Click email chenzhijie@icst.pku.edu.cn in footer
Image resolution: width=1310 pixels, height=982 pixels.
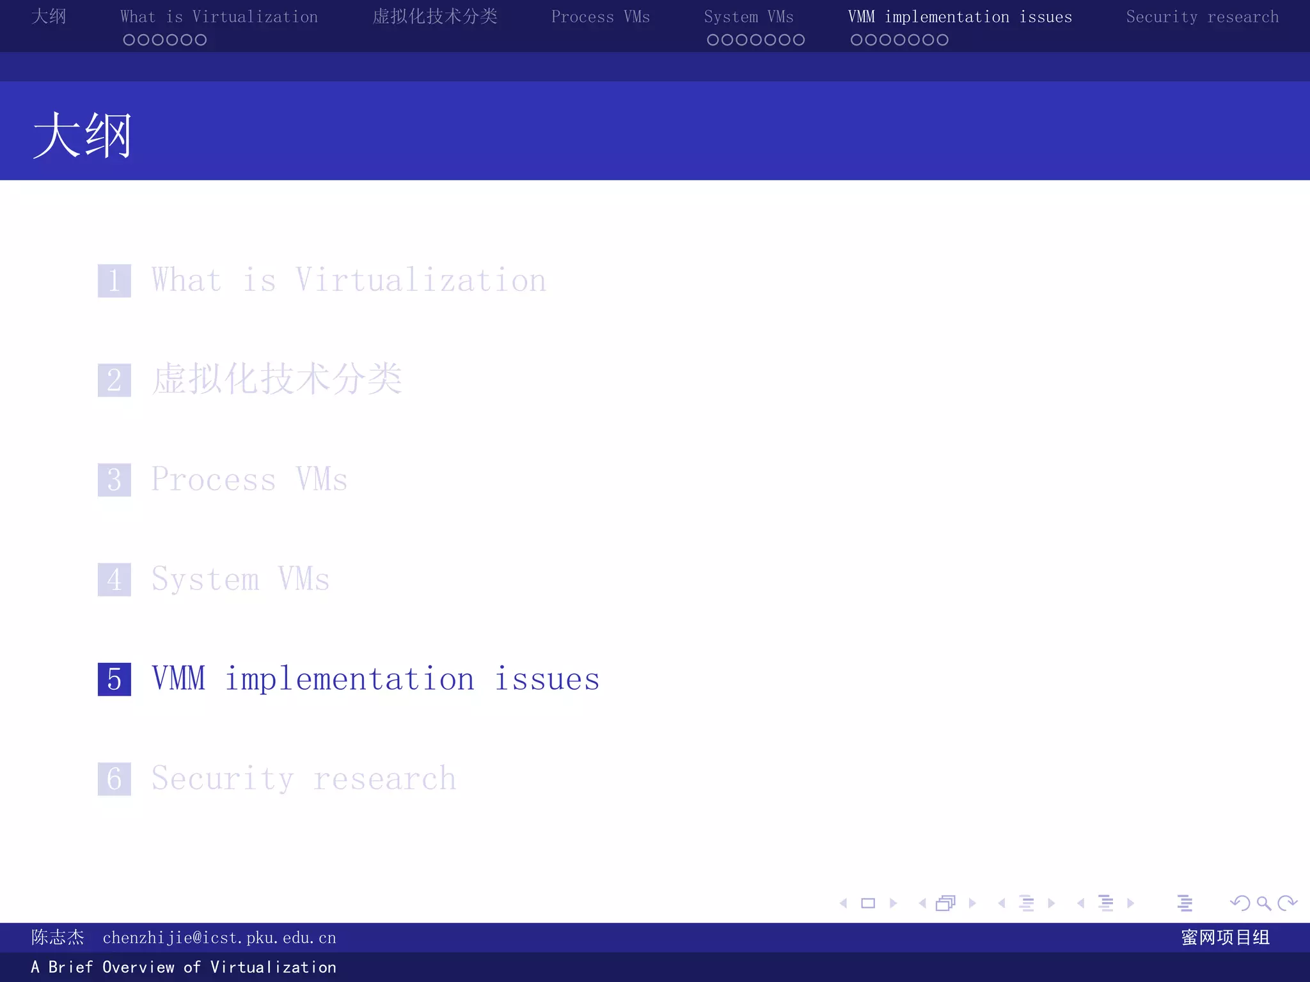219,938
